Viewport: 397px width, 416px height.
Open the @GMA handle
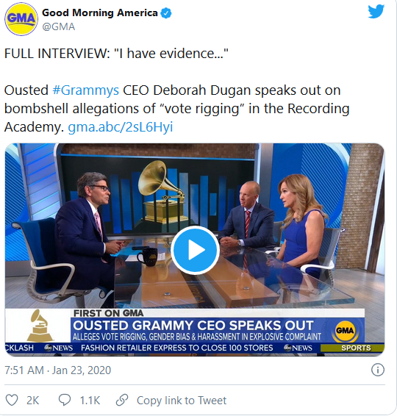point(59,26)
